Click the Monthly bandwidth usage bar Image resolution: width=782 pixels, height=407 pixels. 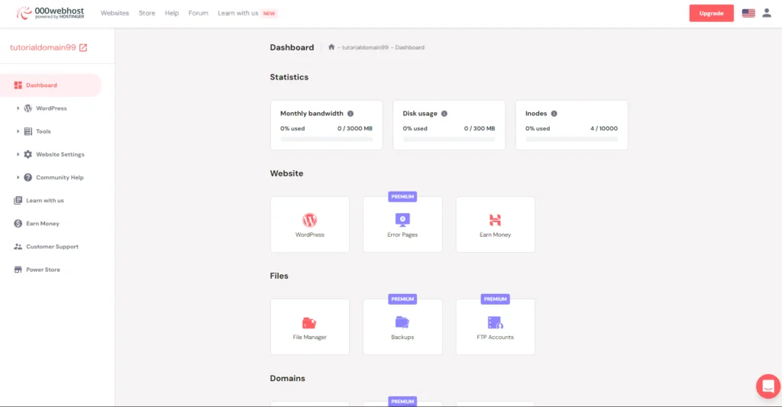tap(326, 139)
